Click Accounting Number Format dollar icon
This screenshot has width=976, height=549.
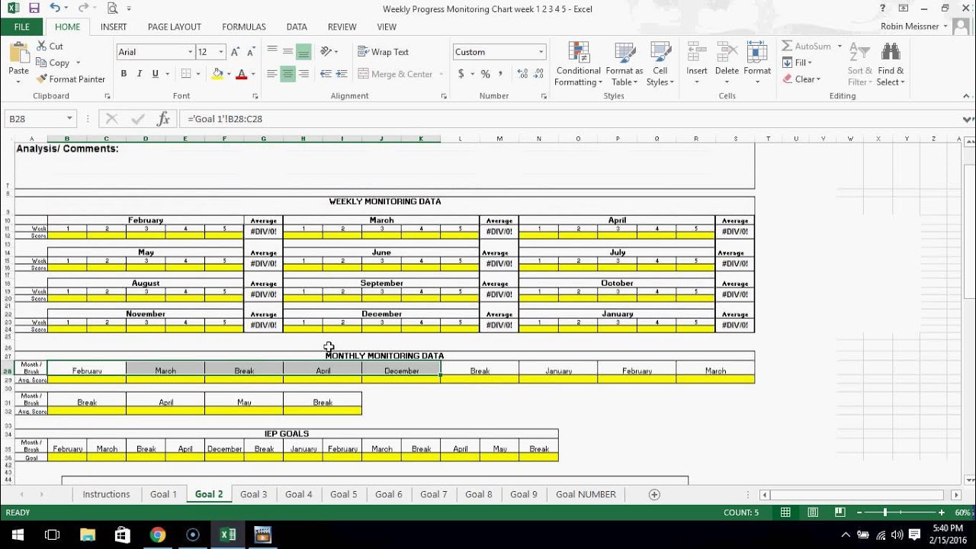[x=461, y=74]
